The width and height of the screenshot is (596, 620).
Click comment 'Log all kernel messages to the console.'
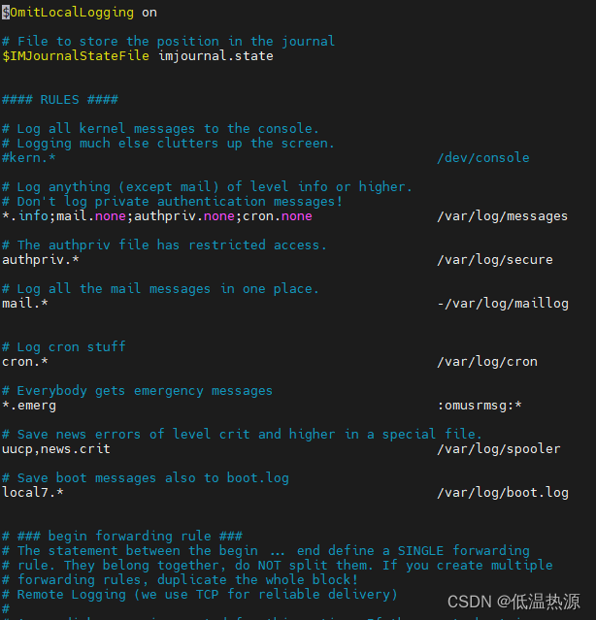pyautogui.click(x=168, y=129)
